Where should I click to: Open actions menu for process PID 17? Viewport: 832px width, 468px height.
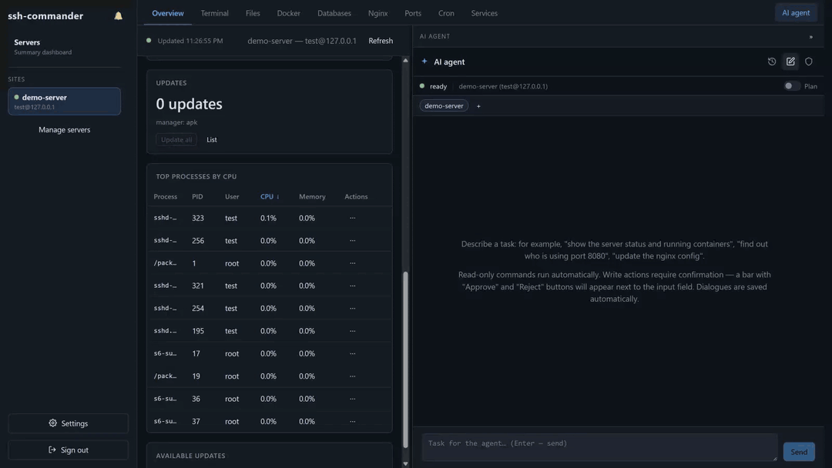[x=352, y=353]
